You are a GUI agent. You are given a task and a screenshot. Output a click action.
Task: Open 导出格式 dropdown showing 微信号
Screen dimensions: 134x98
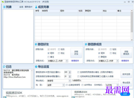coord(59,81)
